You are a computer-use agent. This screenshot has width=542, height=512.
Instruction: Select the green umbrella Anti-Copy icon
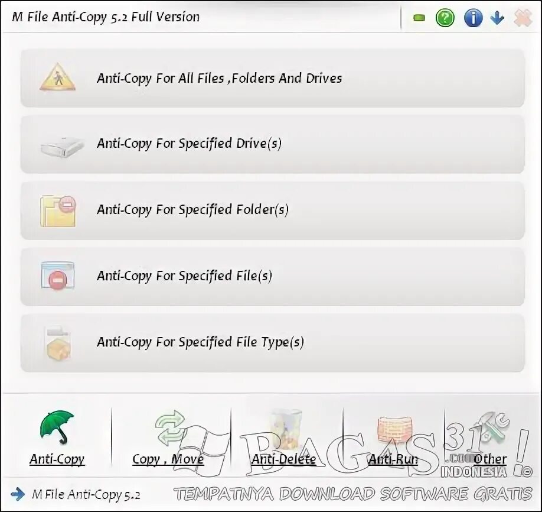(57, 427)
